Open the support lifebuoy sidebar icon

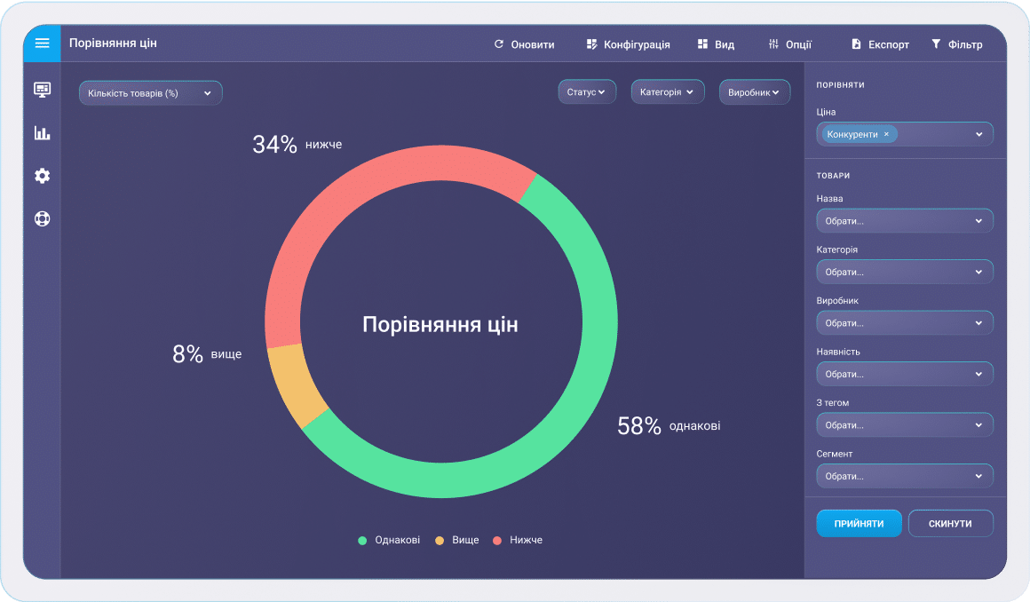pos(42,218)
